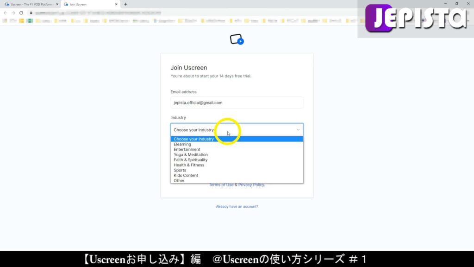Click the Join Uscreen tab favicon
474x267 pixels.
(66, 4)
